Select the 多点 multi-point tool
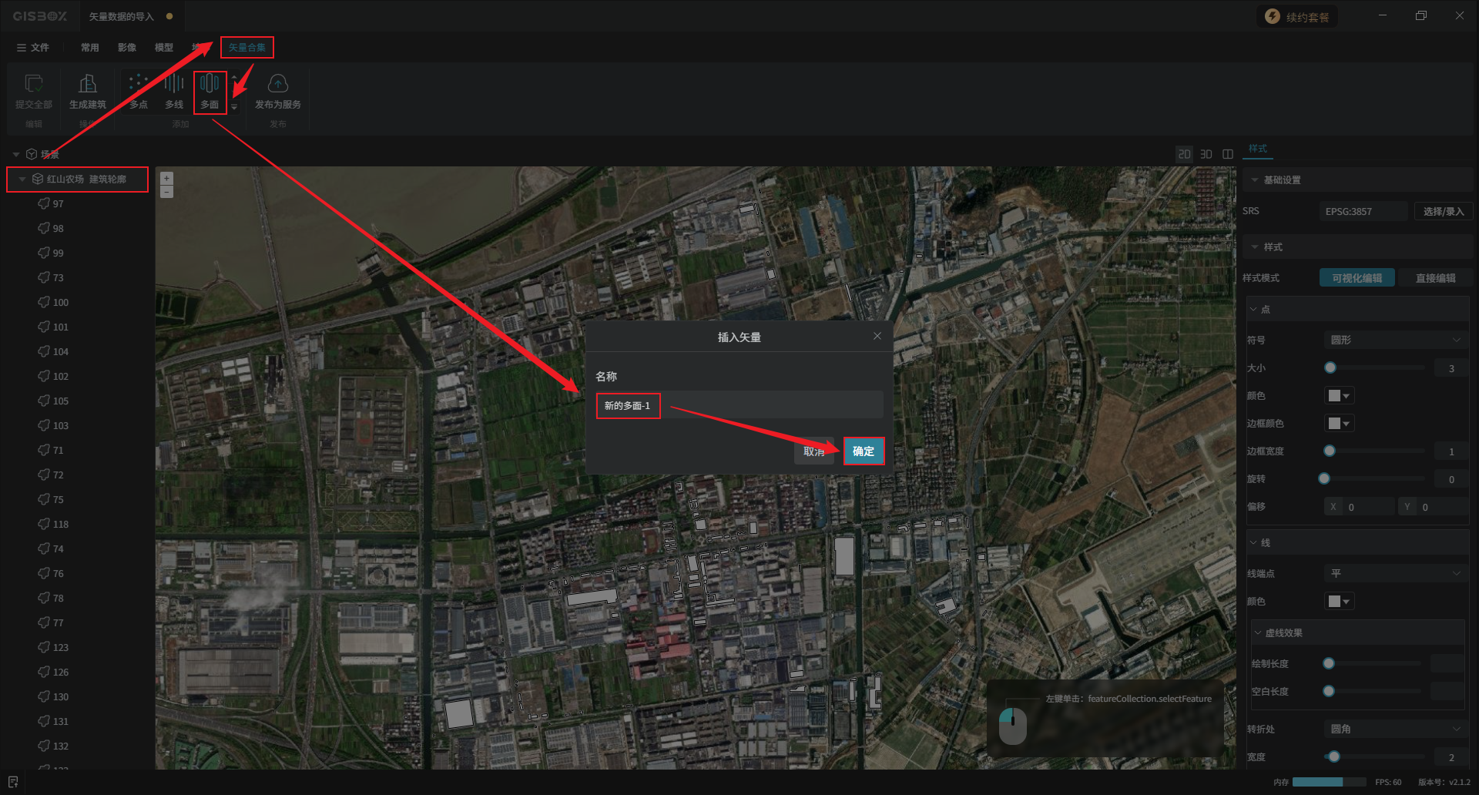The image size is (1479, 795). point(139,92)
